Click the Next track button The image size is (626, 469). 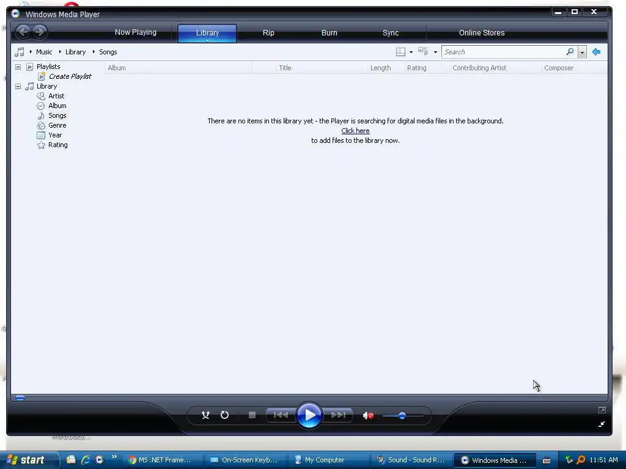pyautogui.click(x=338, y=415)
